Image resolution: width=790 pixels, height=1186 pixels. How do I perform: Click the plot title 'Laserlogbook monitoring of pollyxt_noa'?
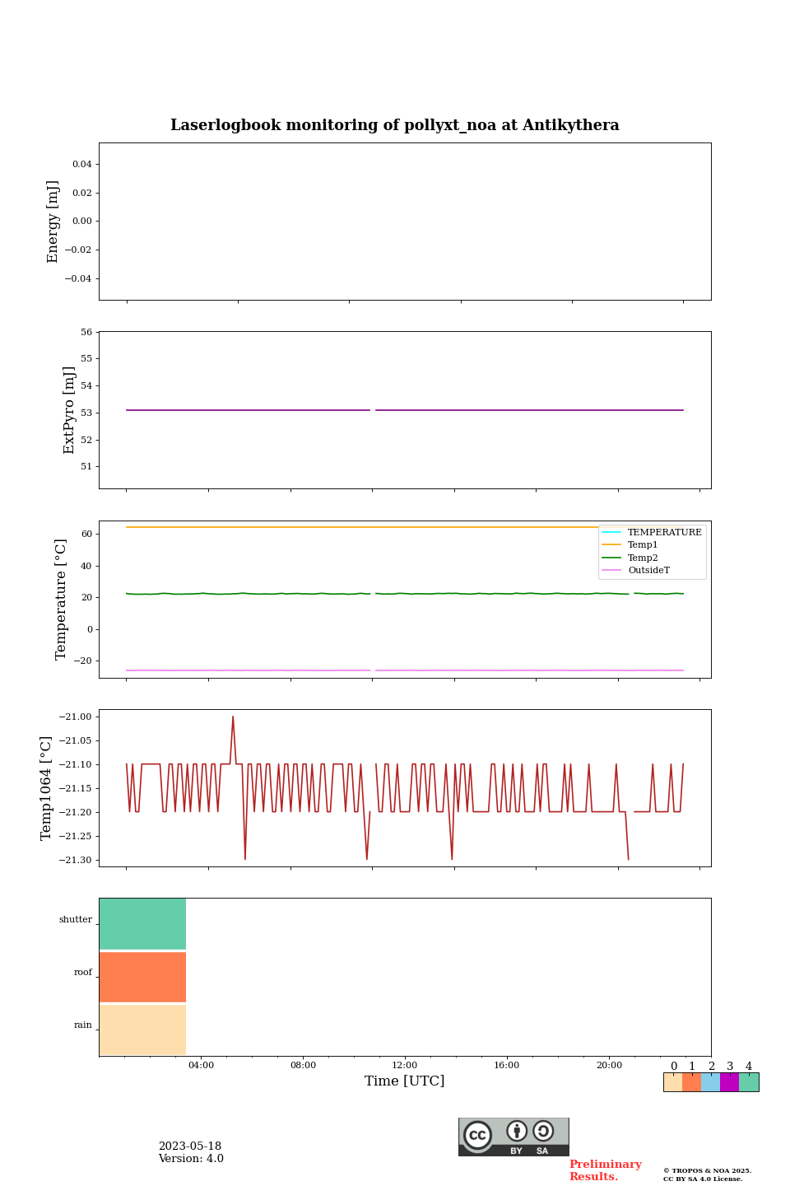[395, 125]
